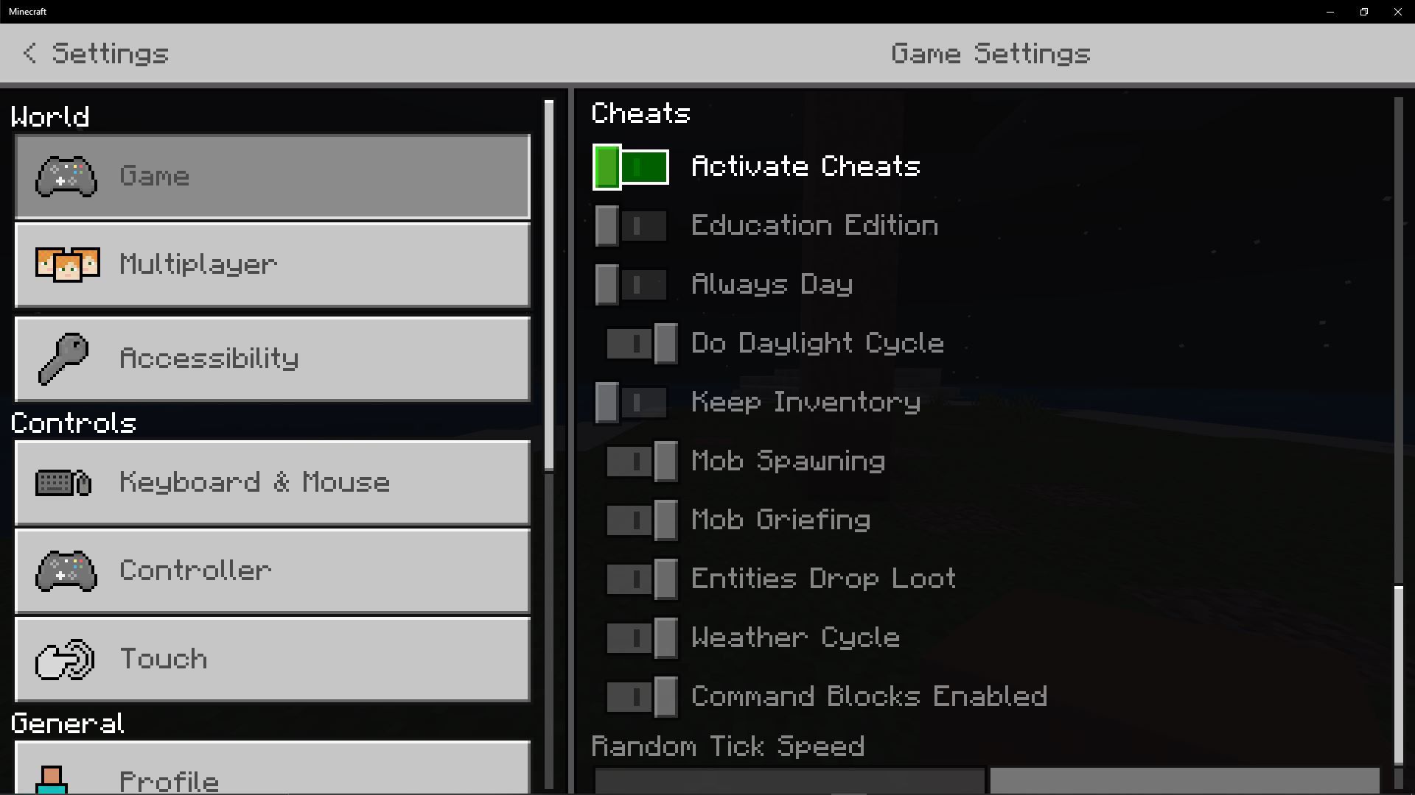Select the Game settings icon

coord(65,176)
